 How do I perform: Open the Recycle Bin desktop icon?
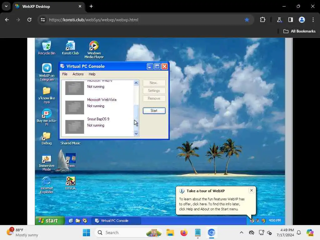pos(47,48)
